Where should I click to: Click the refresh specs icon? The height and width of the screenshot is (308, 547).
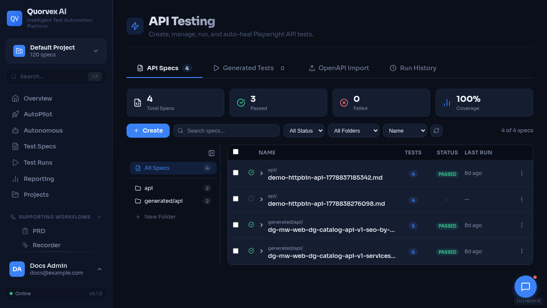pos(436,130)
